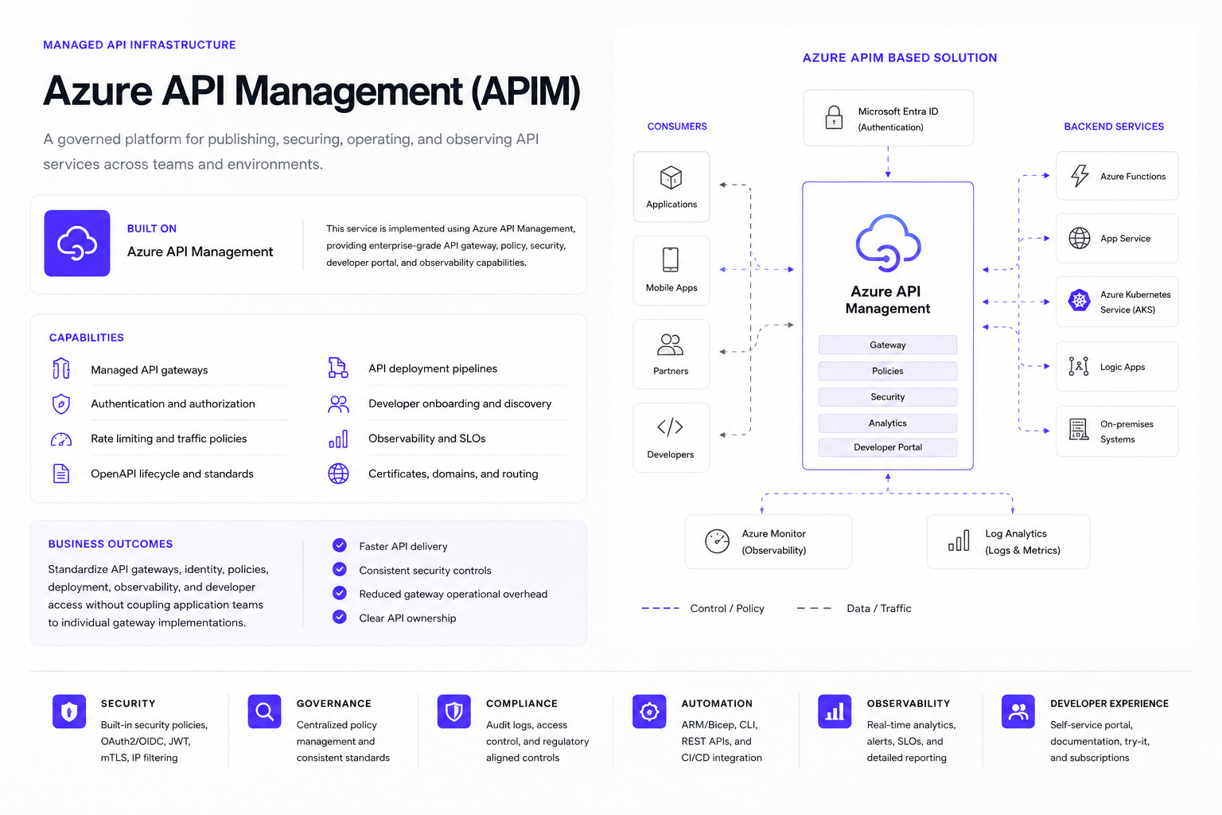Click the AUTOMATION footer heading
The width and height of the screenshot is (1222, 815).
(x=717, y=704)
